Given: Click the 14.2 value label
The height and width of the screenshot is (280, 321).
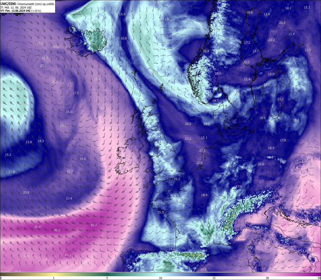Looking at the screenshot, I should pos(300,161).
